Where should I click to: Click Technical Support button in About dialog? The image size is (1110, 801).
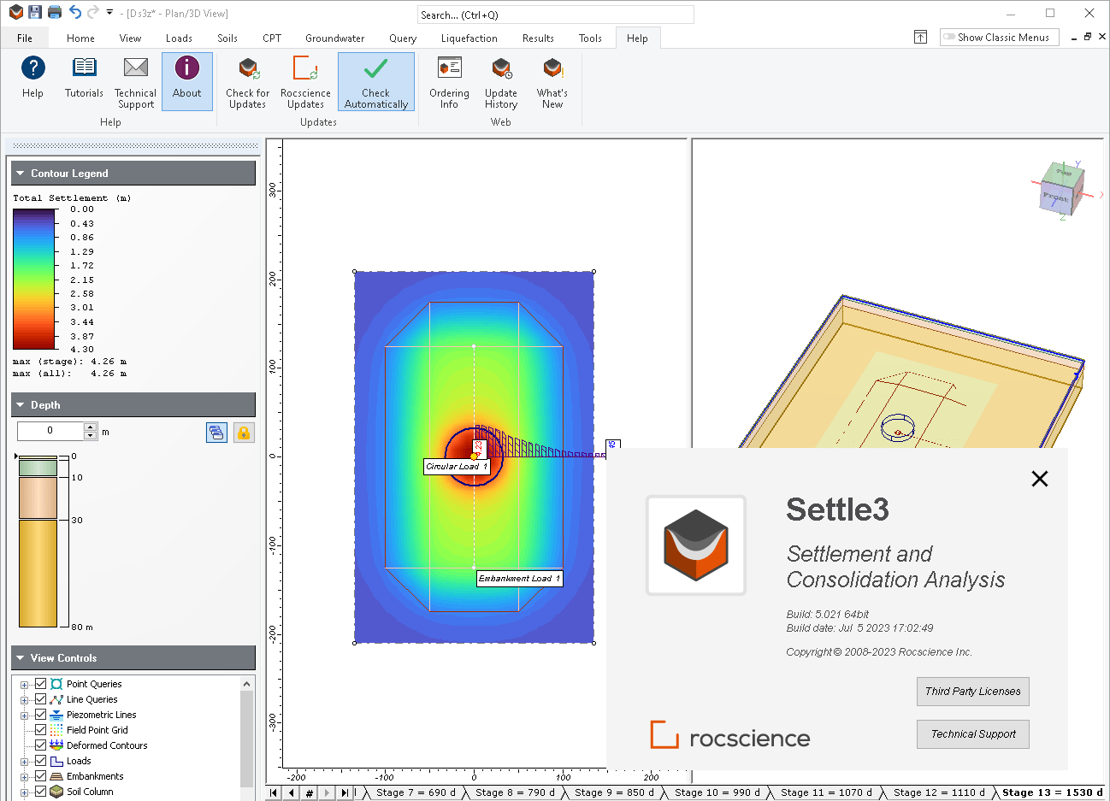coord(973,734)
